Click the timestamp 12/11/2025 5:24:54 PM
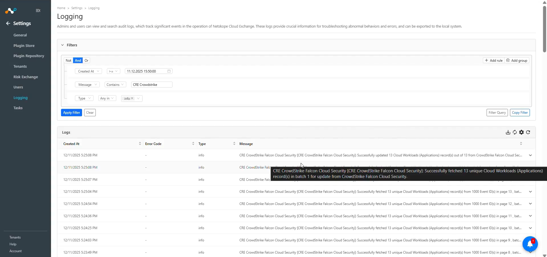547x257 pixels. click(x=80, y=204)
